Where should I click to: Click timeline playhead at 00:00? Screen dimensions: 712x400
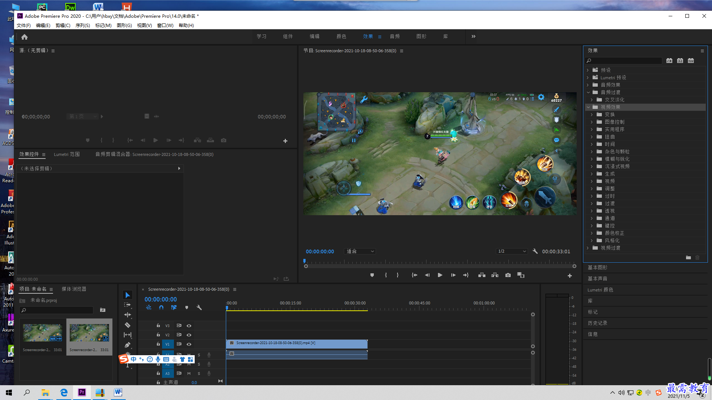click(x=227, y=308)
